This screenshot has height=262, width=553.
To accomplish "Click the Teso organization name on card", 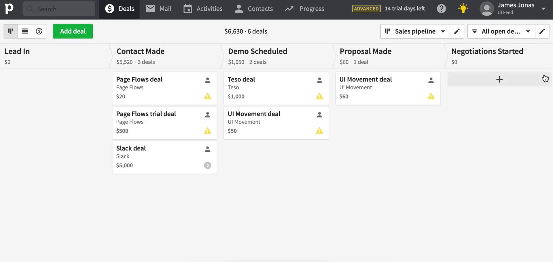I will pyautogui.click(x=233, y=87).
